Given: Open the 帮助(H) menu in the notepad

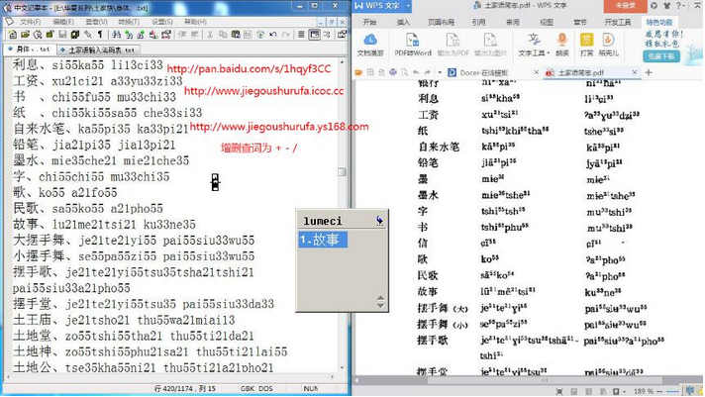Looking at the screenshot, I should pos(195,22).
